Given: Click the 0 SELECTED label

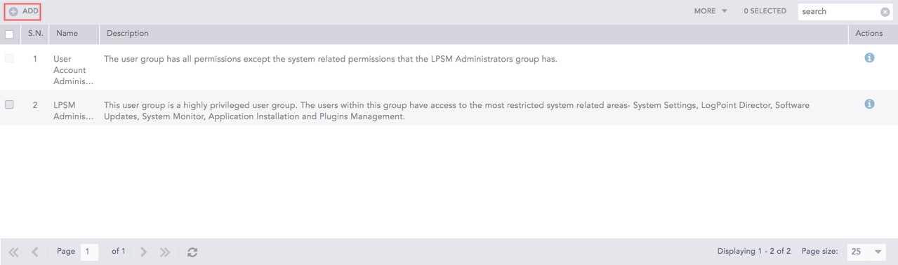Looking at the screenshot, I should click(765, 11).
